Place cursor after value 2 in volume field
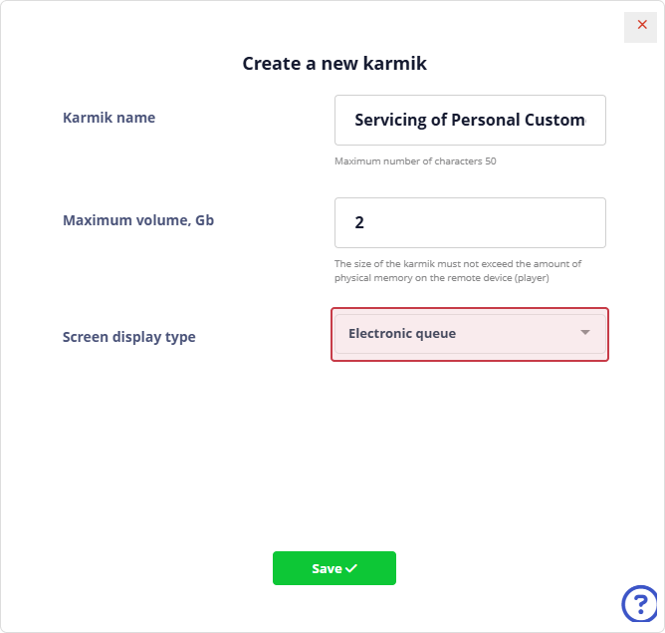Viewport: 665px width, 633px height. (x=365, y=222)
